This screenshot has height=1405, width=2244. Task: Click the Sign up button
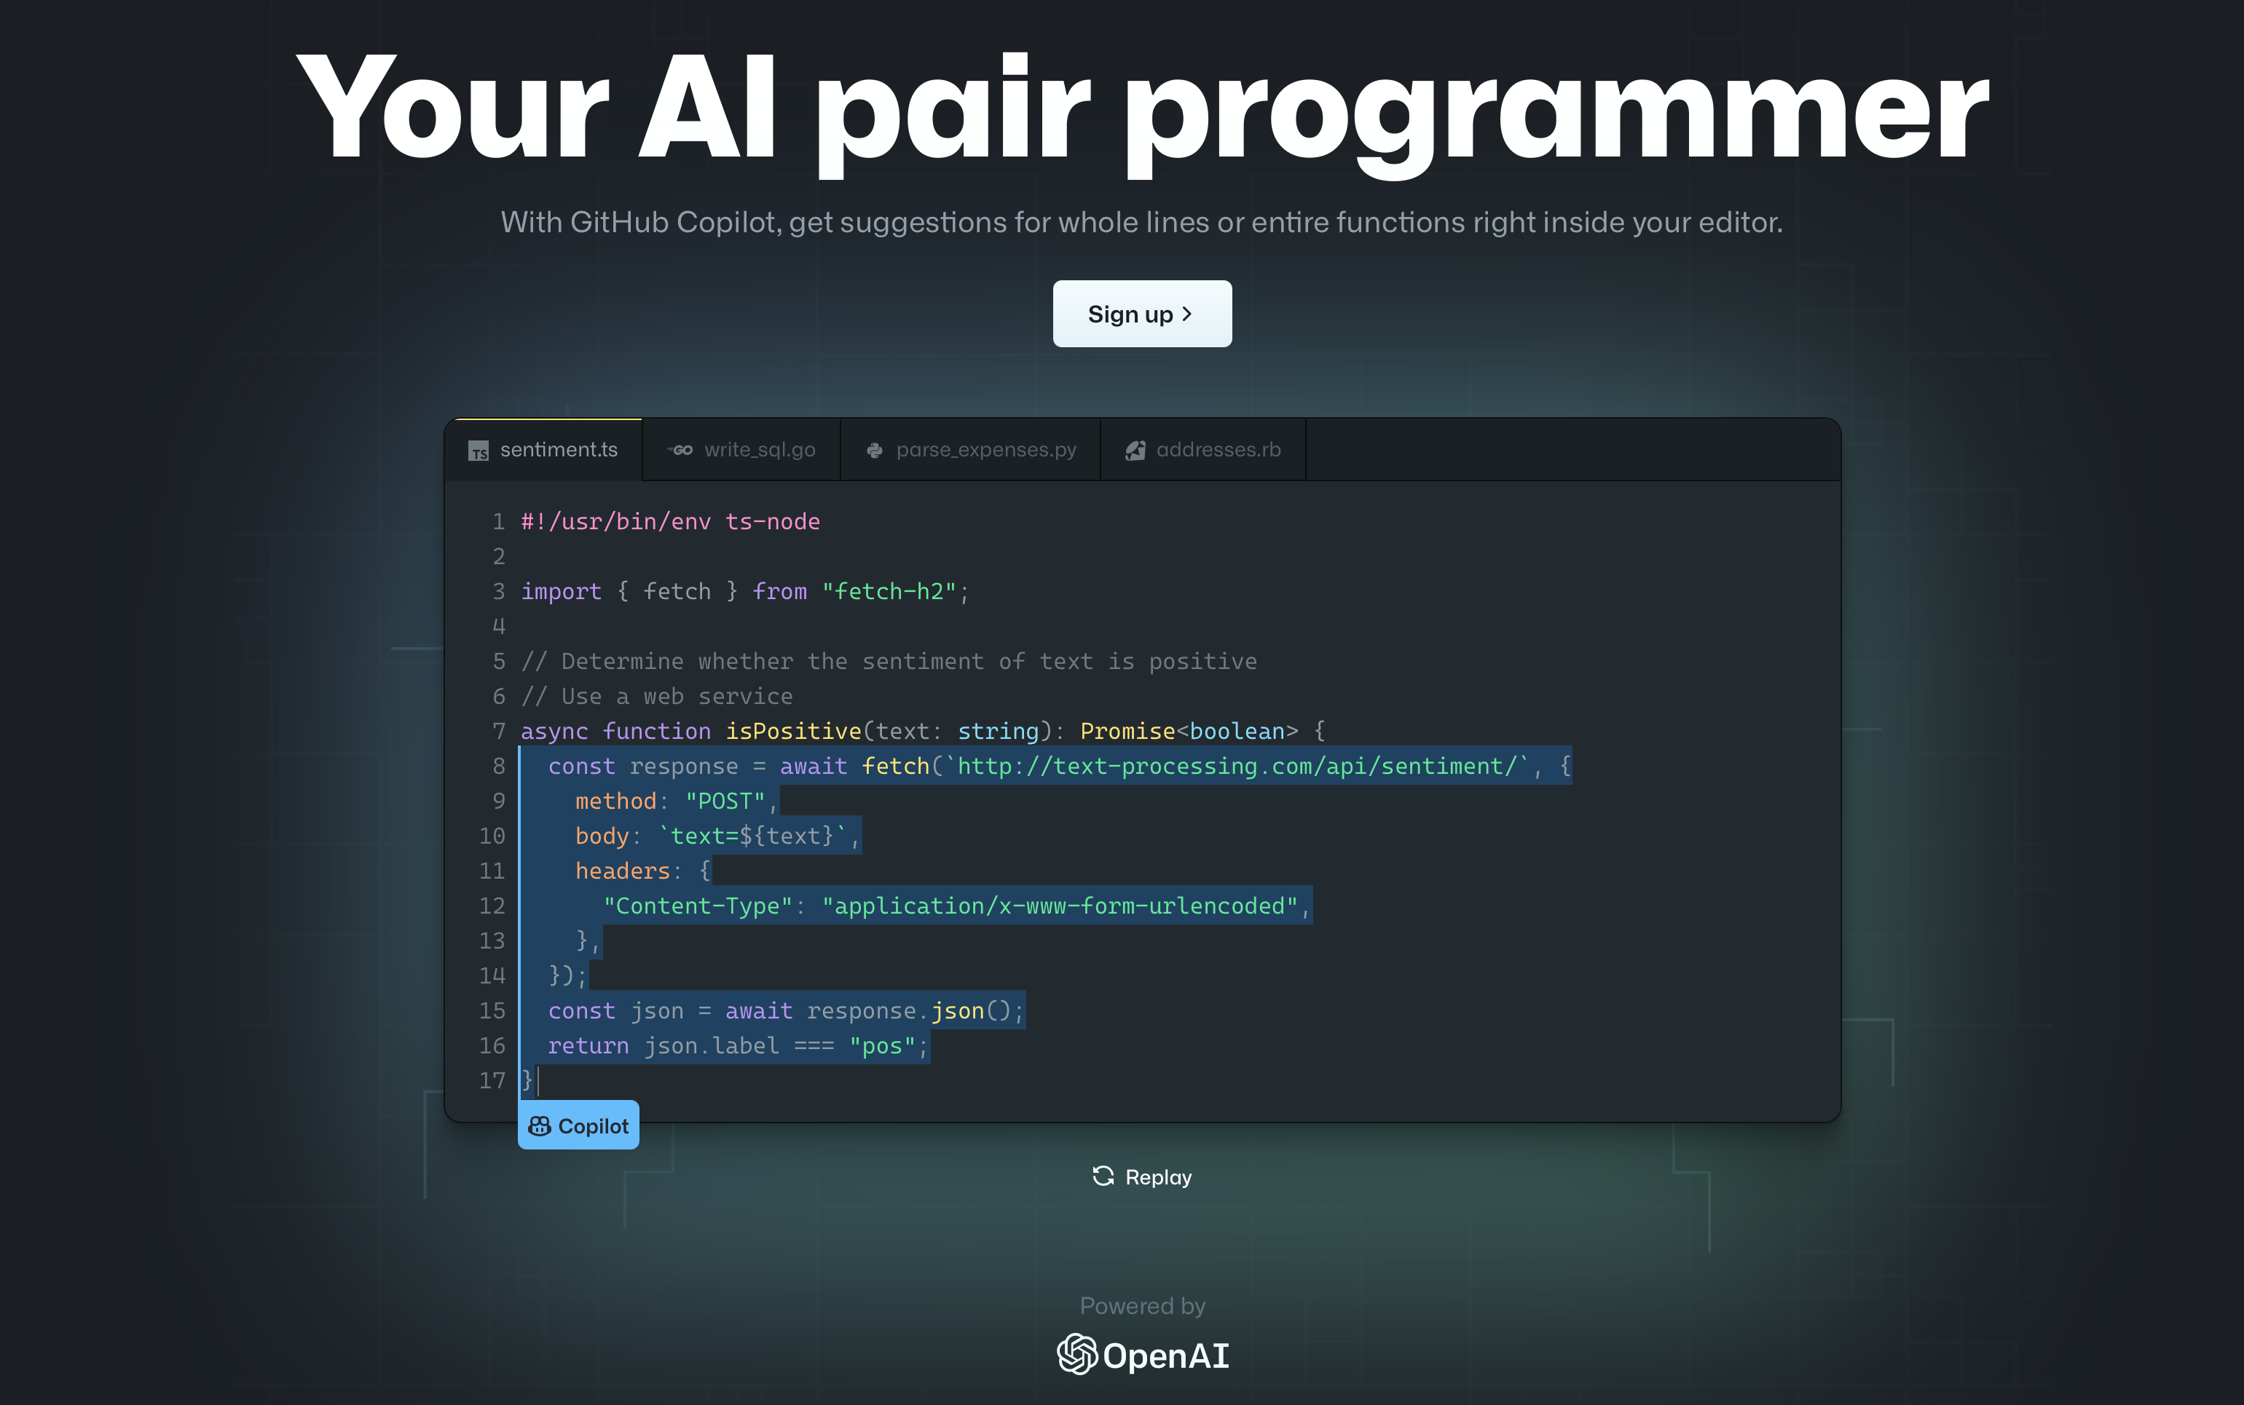click(1141, 313)
